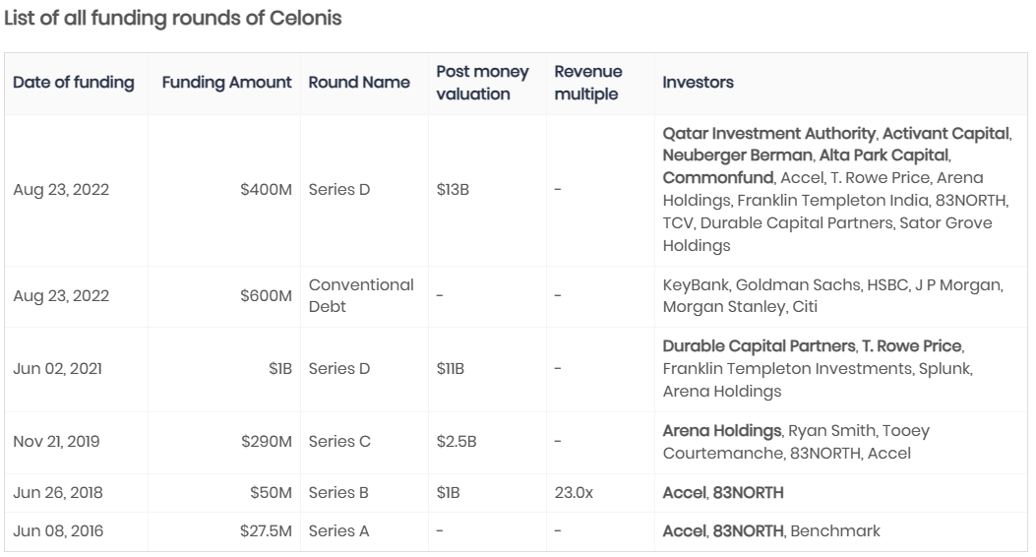Click the Post money valuation header
Viewport: 1036px width, 557px height.
483,83
